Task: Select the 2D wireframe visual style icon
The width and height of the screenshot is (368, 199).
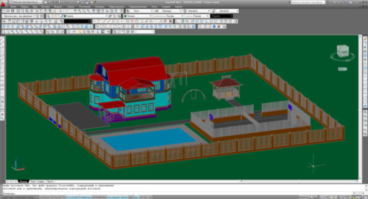Action: (201, 26)
